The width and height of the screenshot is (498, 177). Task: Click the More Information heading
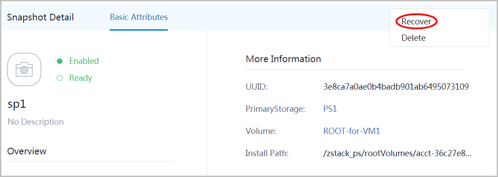(283, 59)
